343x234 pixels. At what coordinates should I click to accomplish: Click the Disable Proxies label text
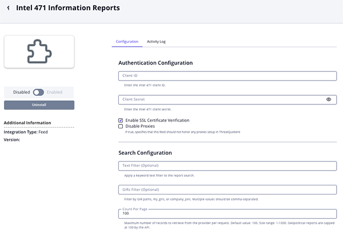(140, 126)
